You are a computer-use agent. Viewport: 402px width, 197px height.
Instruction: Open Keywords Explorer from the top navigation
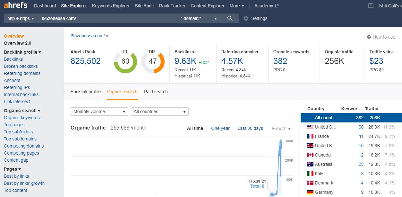click(111, 6)
